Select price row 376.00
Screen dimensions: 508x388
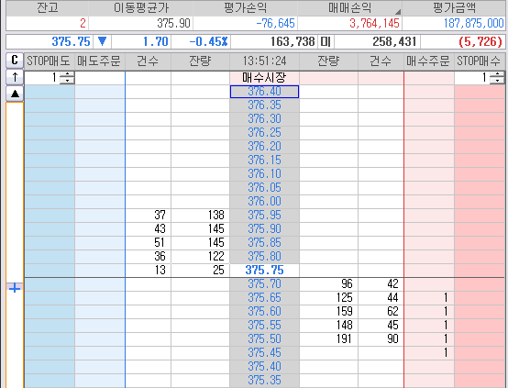[x=264, y=202]
